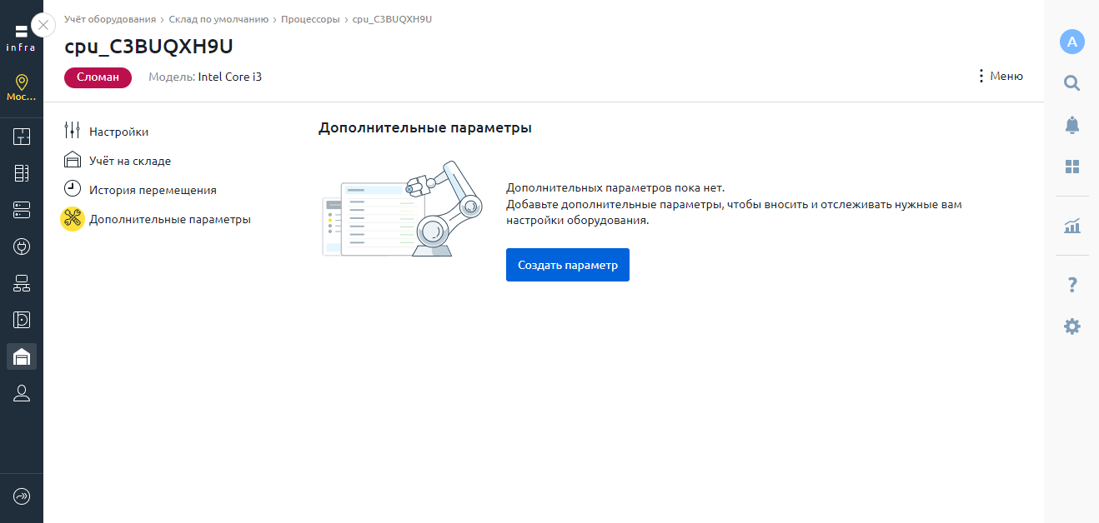This screenshot has height=523, width=1099.
Task: Click the Настройки sliders icon
Action: [73, 131]
